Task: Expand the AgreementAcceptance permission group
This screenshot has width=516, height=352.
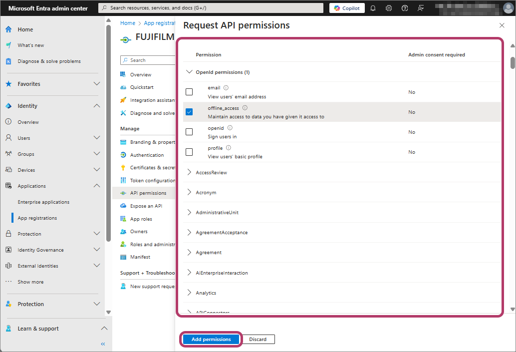Action: click(189, 233)
